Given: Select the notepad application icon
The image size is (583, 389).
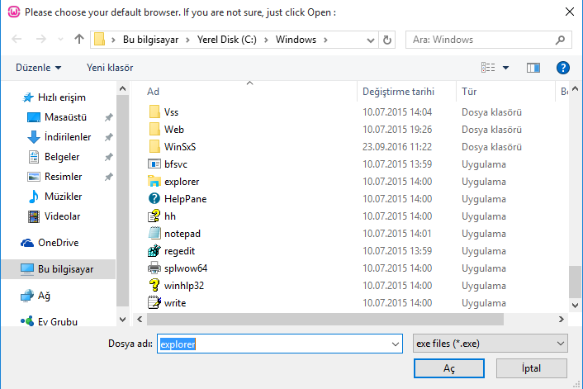Looking at the screenshot, I should pos(154,234).
